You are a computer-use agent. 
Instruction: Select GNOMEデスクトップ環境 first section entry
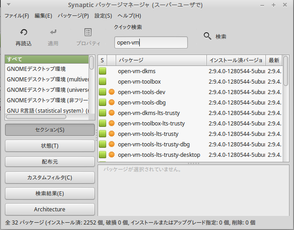coord(47,69)
